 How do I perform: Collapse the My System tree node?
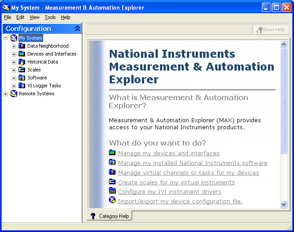pyautogui.click(x=6, y=38)
